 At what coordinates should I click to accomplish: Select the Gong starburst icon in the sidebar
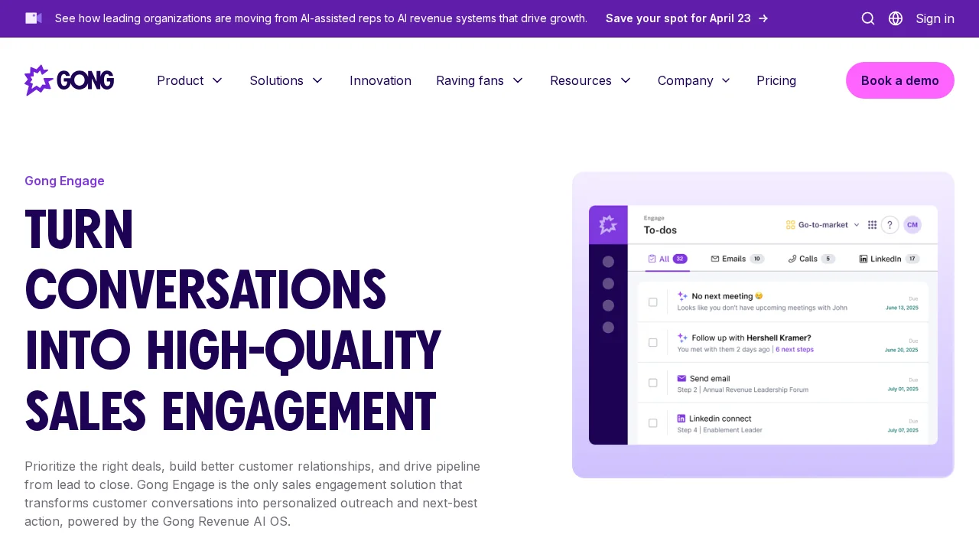[x=608, y=224]
